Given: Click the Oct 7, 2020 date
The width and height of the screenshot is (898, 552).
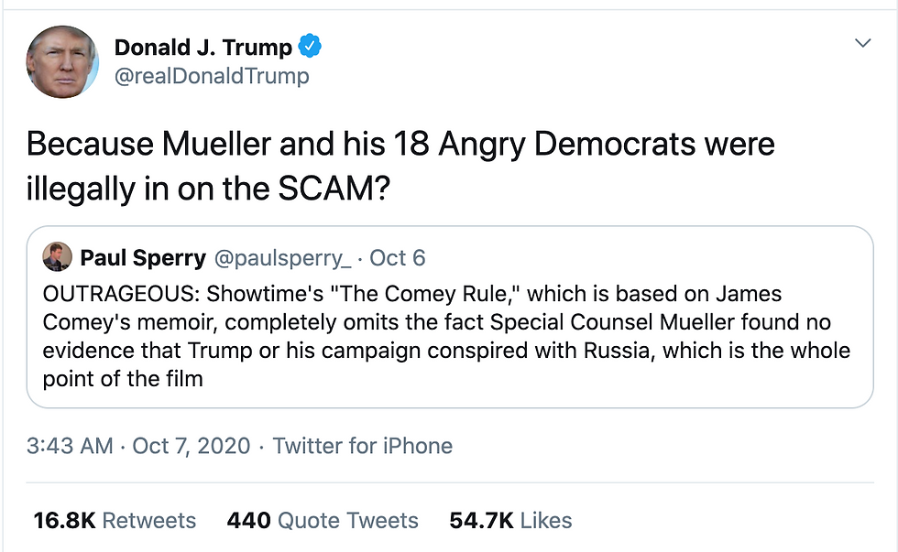Looking at the screenshot, I should coord(191,446).
